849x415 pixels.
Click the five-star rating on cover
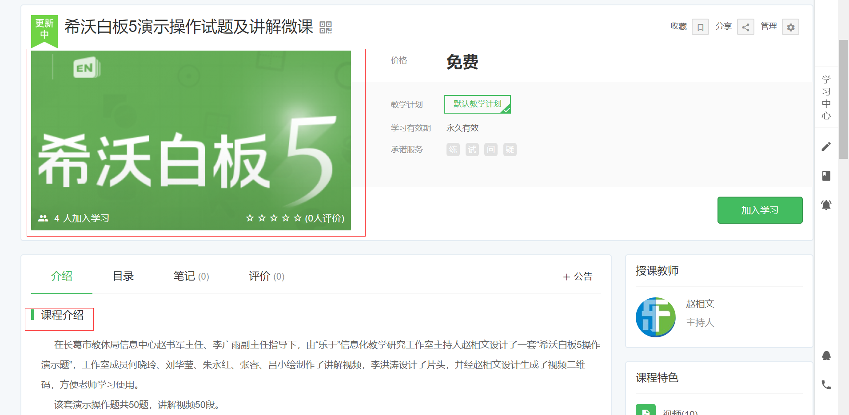point(274,218)
